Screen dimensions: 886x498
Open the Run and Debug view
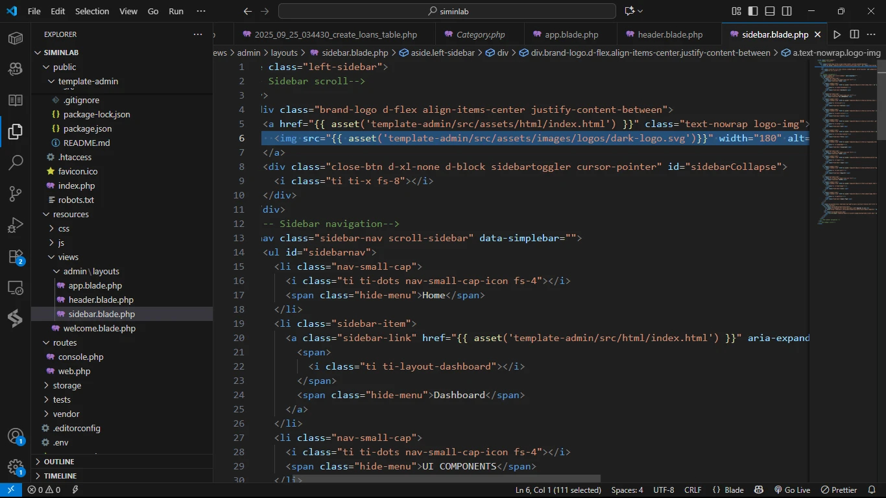[x=16, y=225]
